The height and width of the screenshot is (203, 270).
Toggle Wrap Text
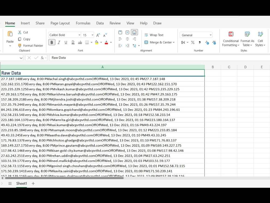coord(154,35)
